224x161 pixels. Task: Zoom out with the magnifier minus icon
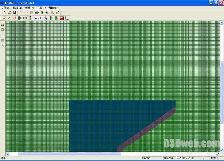52,13
